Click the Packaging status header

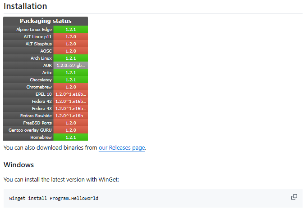[46, 21]
